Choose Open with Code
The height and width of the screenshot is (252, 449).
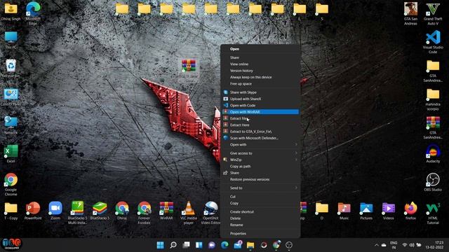pyautogui.click(x=260, y=106)
